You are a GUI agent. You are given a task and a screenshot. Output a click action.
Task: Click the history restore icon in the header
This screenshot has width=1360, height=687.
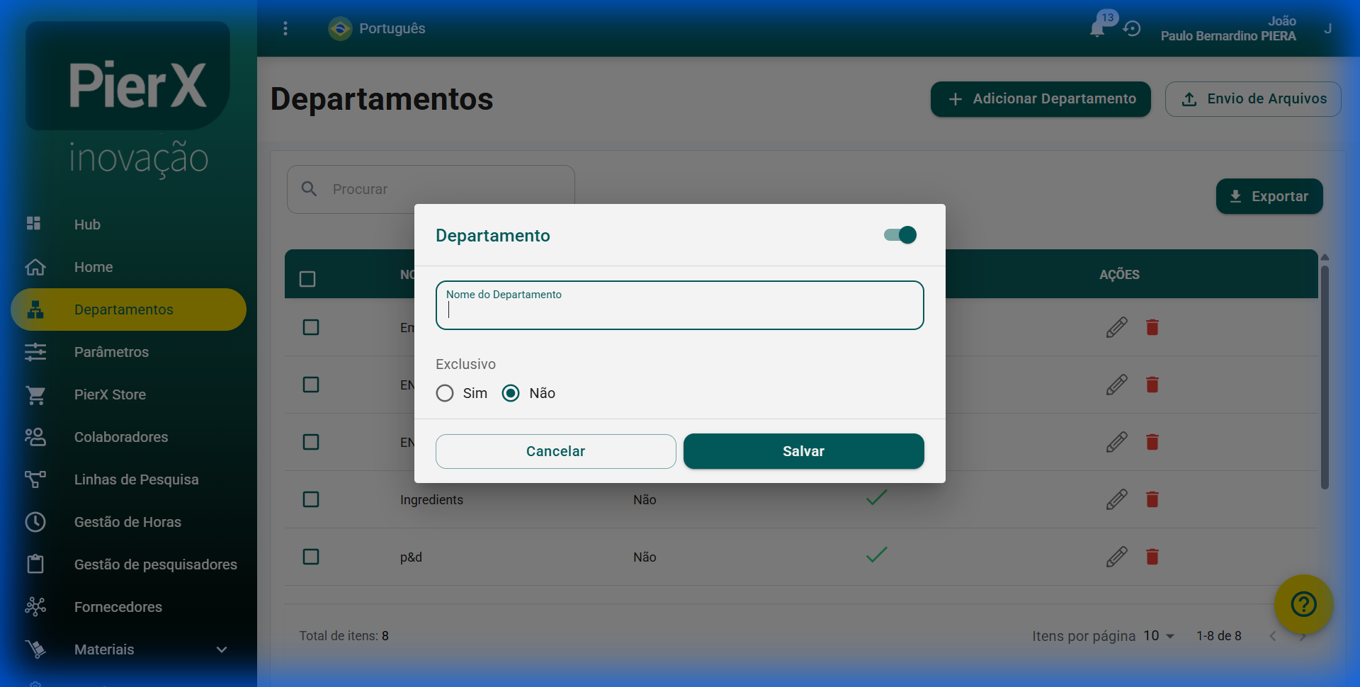click(1133, 28)
